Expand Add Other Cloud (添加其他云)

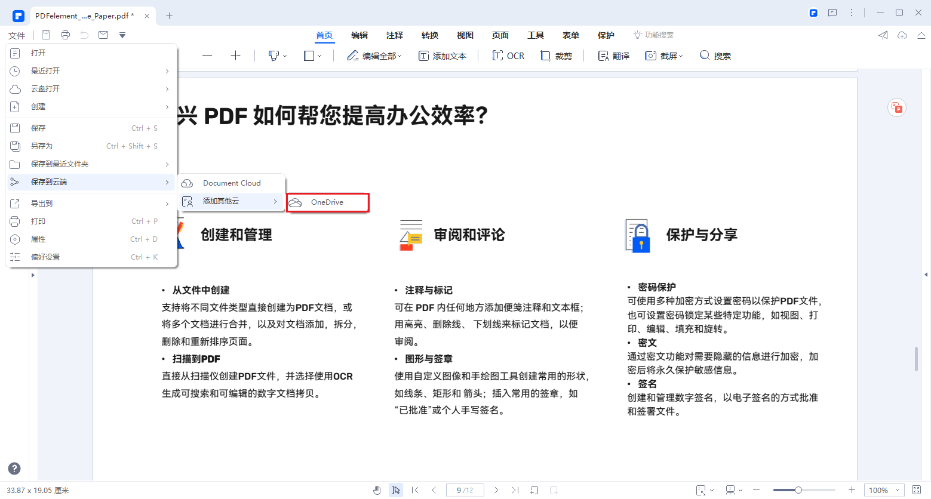(232, 201)
